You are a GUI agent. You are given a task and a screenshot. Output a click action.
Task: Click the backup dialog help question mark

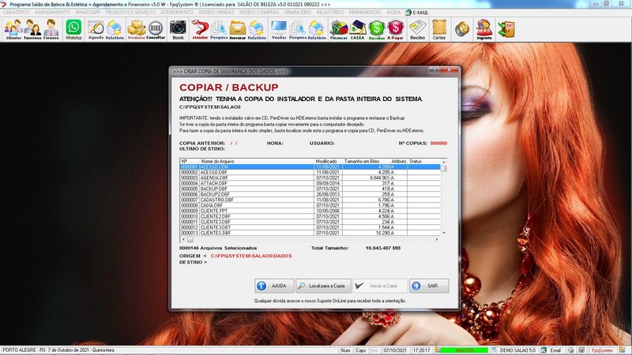pyautogui.click(x=433, y=70)
